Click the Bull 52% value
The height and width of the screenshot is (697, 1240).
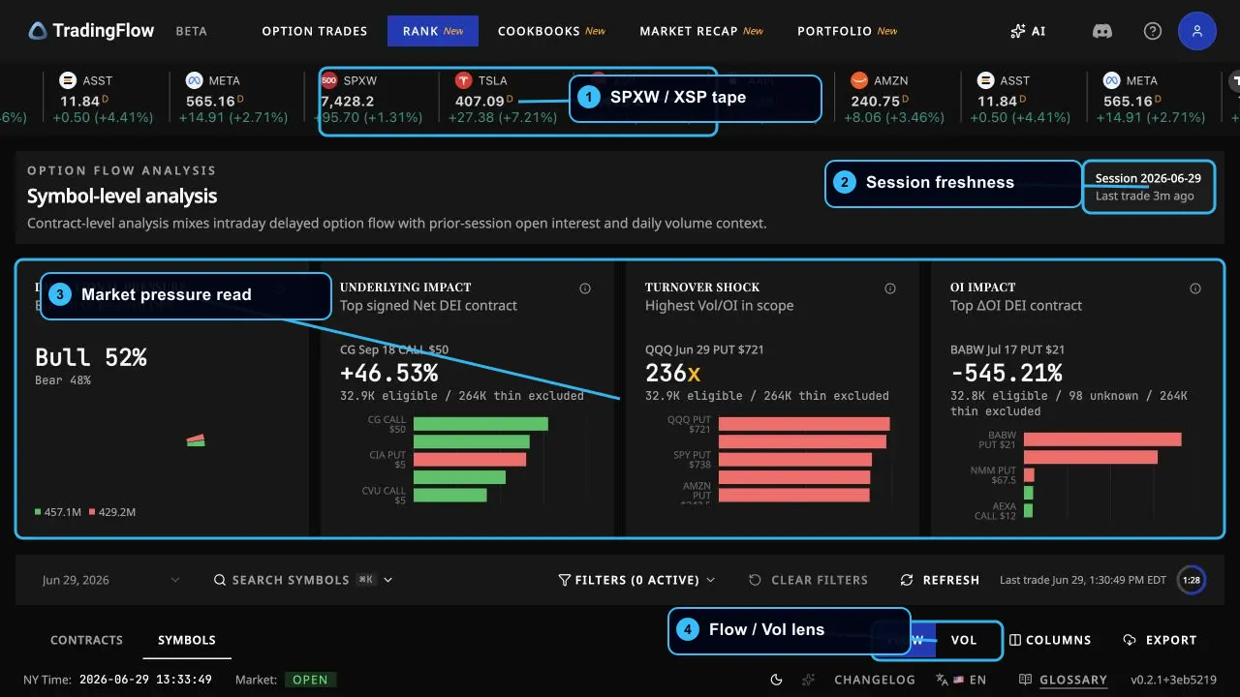(91, 357)
